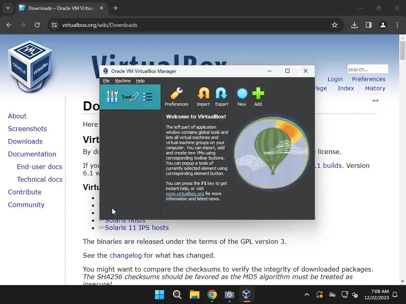This screenshot has width=406, height=304.
Task: Click the double-arrow width toggle on webpage
Action: click(375, 101)
